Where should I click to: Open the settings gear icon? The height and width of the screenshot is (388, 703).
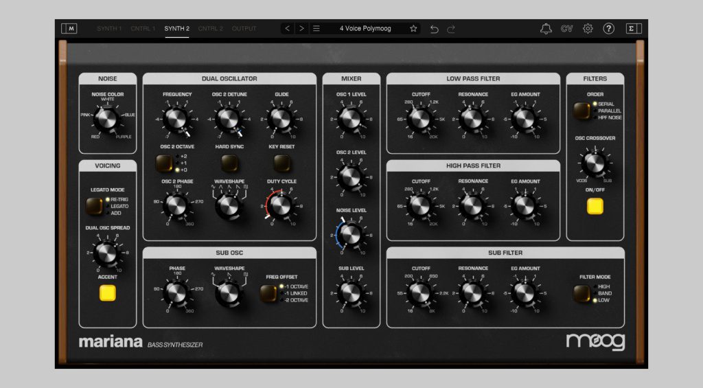(588, 29)
